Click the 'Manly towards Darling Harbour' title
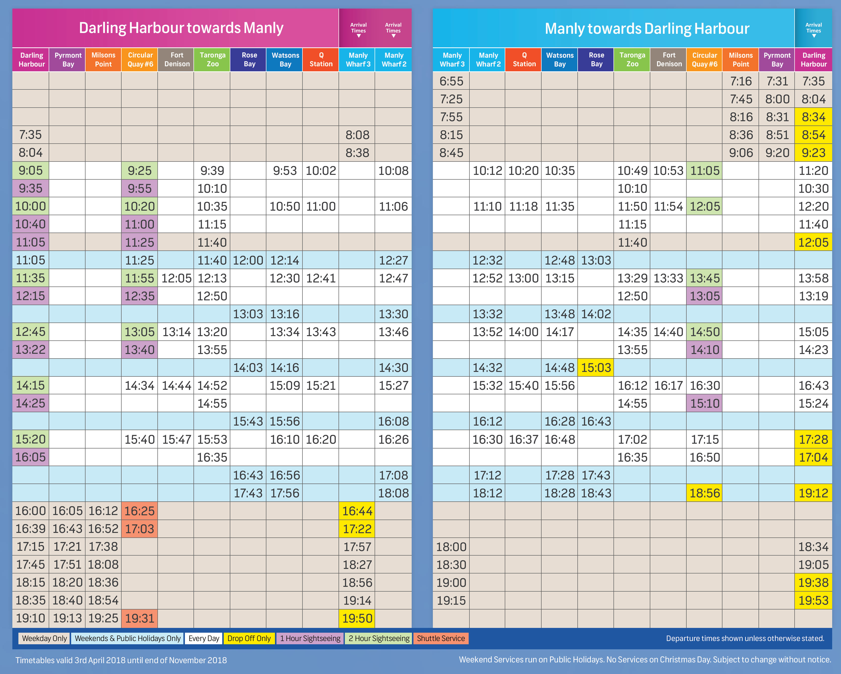Image resolution: width=841 pixels, height=674 pixels. [x=647, y=29]
